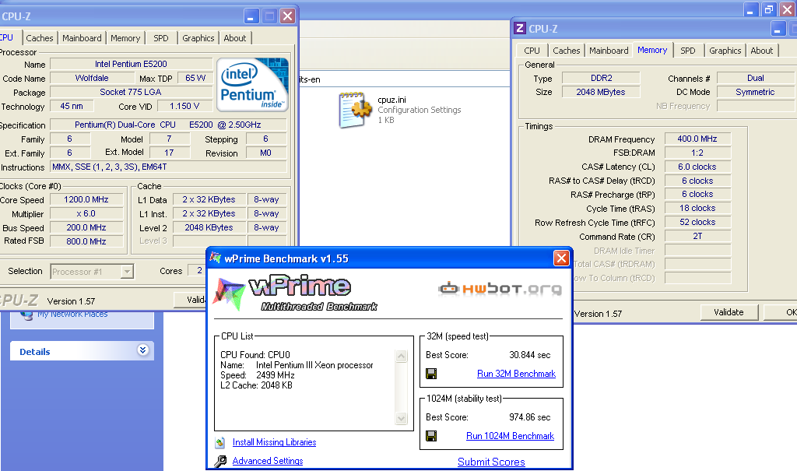Open Caches tab in left CPU-Z

pyautogui.click(x=40, y=38)
